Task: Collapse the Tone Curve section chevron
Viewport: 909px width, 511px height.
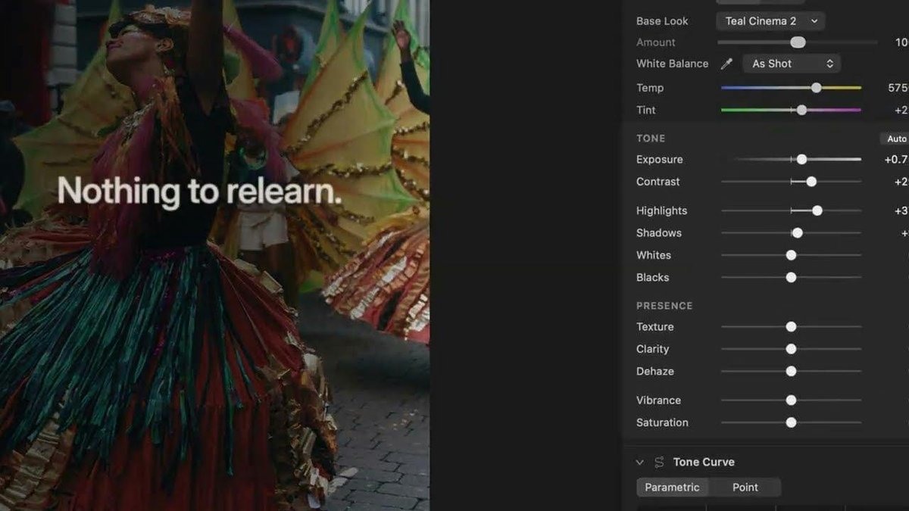Action: 640,462
